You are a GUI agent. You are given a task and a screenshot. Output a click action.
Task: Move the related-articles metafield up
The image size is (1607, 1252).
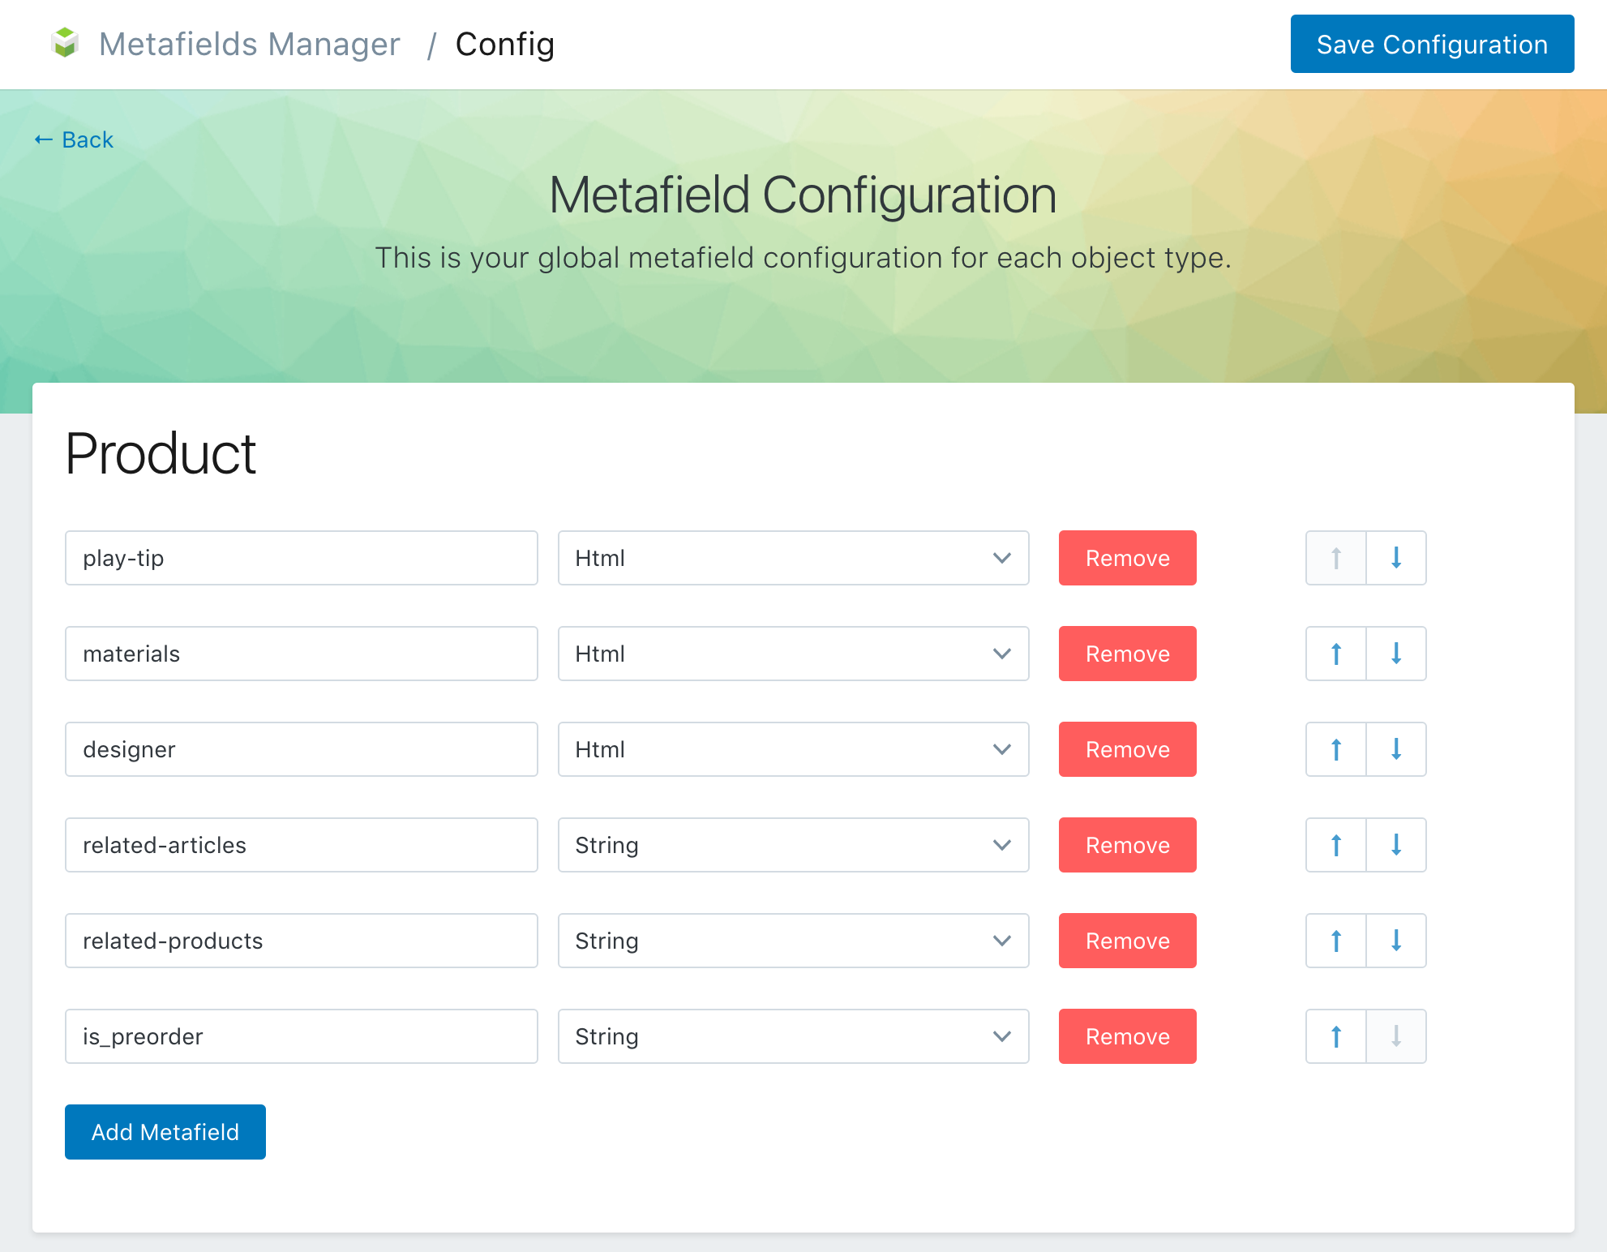(x=1335, y=845)
